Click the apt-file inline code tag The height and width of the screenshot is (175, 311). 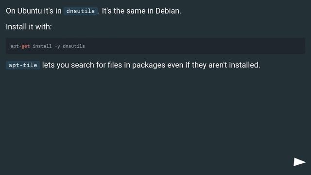click(x=23, y=65)
